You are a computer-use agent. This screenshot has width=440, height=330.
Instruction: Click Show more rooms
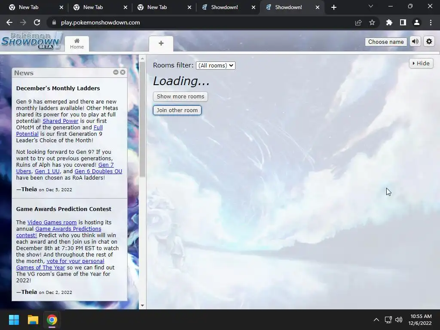pos(180,97)
